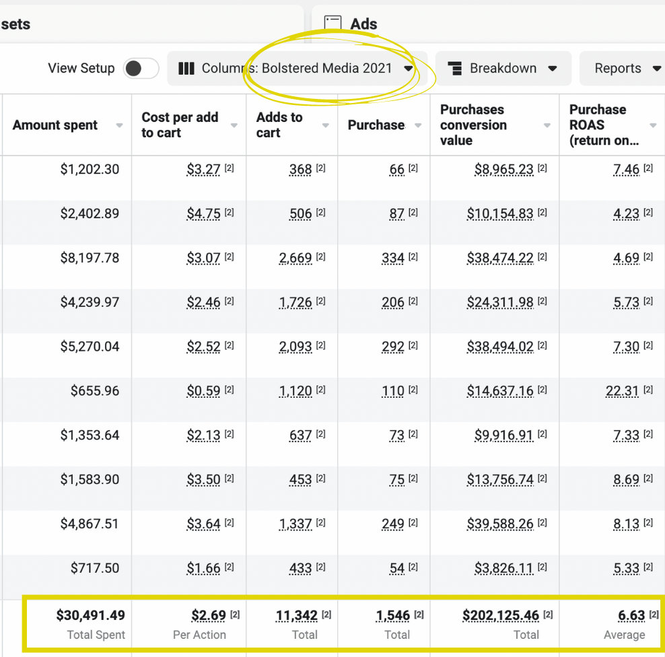
Task: Click the Purchase ROAS column arrow
Action: point(653,125)
